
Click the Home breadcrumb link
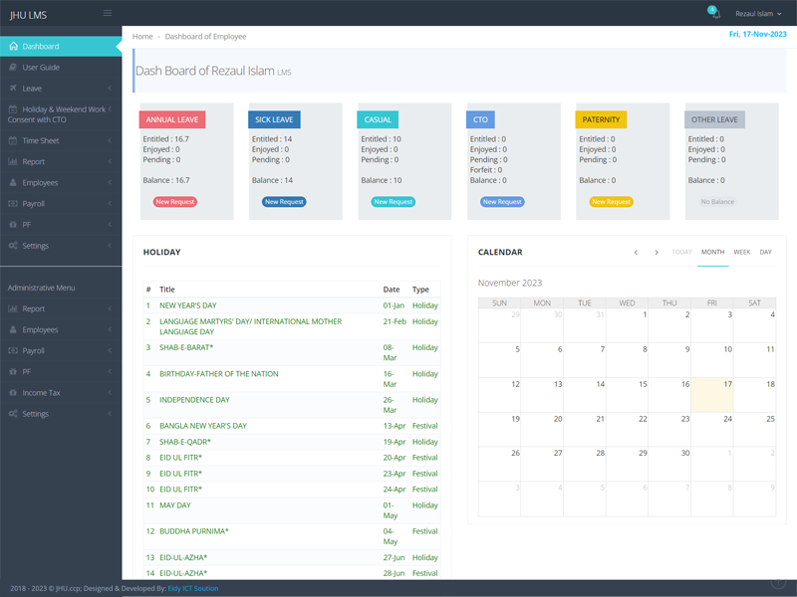142,37
